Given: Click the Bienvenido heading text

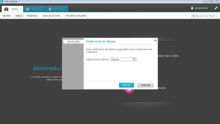Looking at the screenshot, I should (x=47, y=68).
